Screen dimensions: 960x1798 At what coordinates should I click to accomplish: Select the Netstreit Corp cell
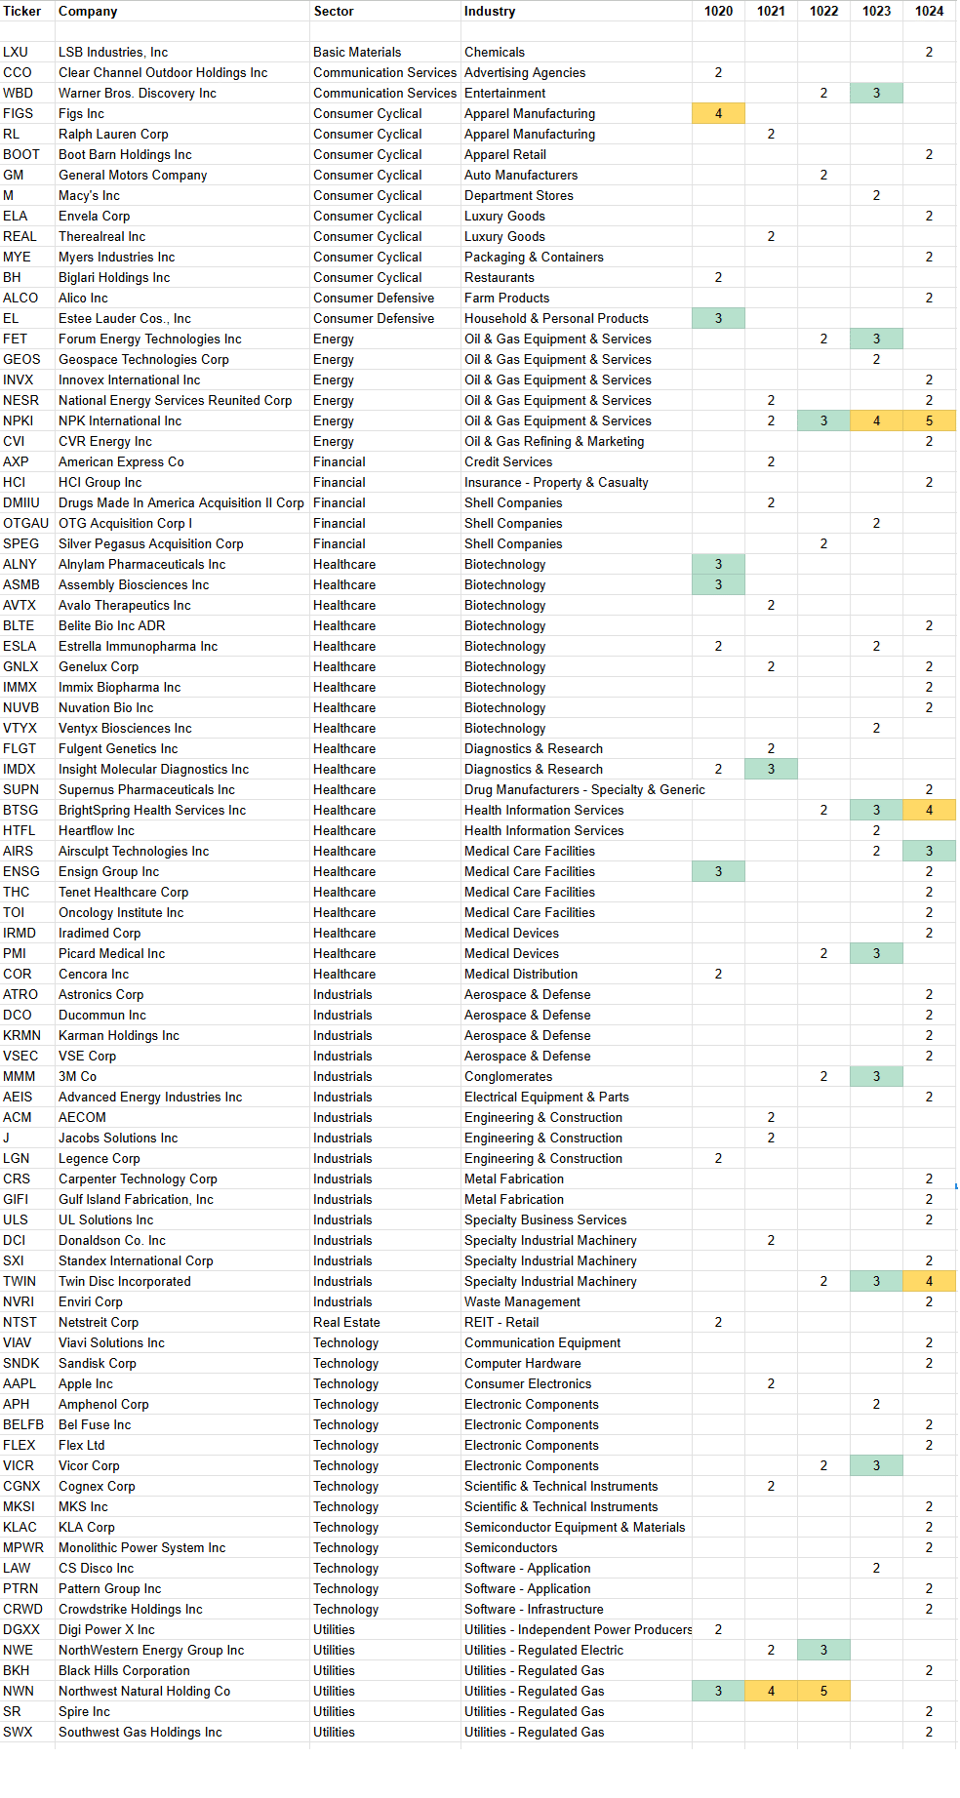coord(182,1322)
